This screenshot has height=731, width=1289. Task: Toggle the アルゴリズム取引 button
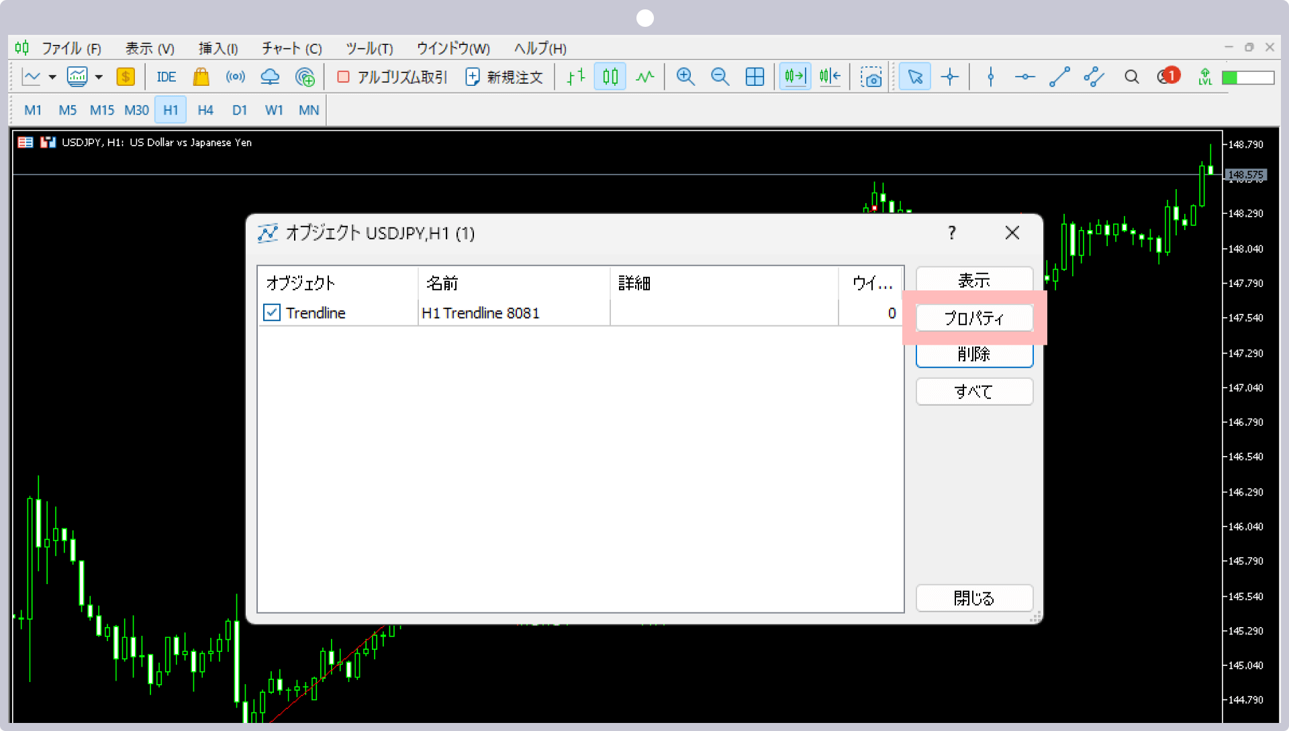pos(392,77)
